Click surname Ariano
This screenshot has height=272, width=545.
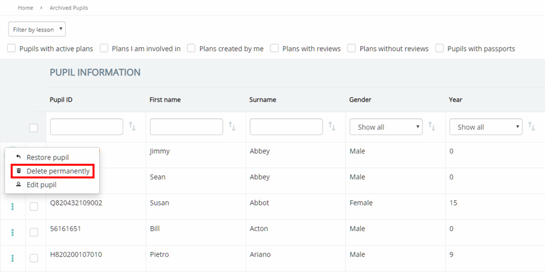click(260, 254)
